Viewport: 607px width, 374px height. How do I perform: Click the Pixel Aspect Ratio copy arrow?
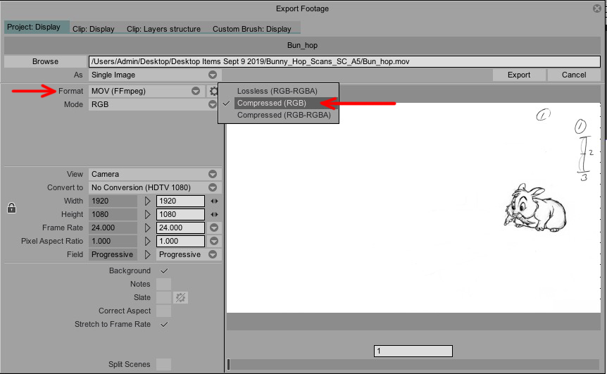(x=147, y=241)
